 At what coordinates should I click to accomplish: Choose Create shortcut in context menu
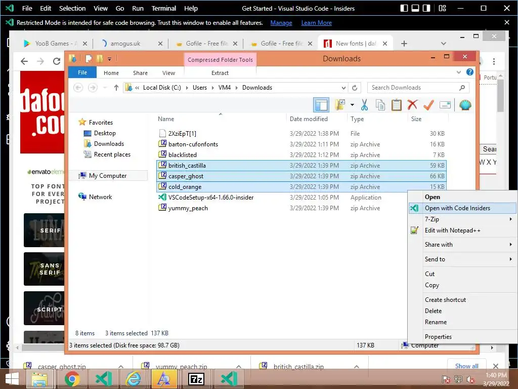pos(462,300)
